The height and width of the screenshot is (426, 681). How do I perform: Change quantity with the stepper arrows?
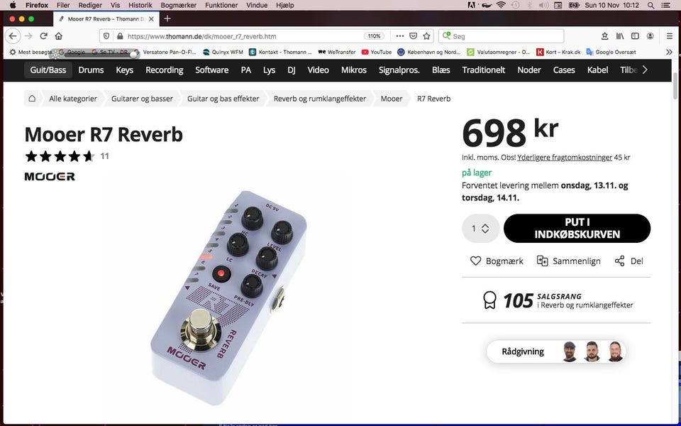485,228
